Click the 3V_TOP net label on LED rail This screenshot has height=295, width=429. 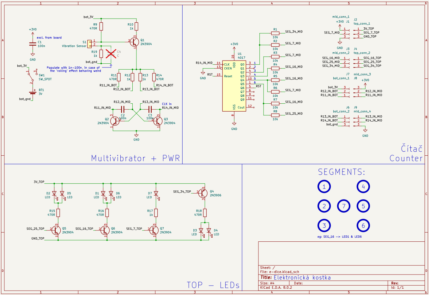point(39,182)
